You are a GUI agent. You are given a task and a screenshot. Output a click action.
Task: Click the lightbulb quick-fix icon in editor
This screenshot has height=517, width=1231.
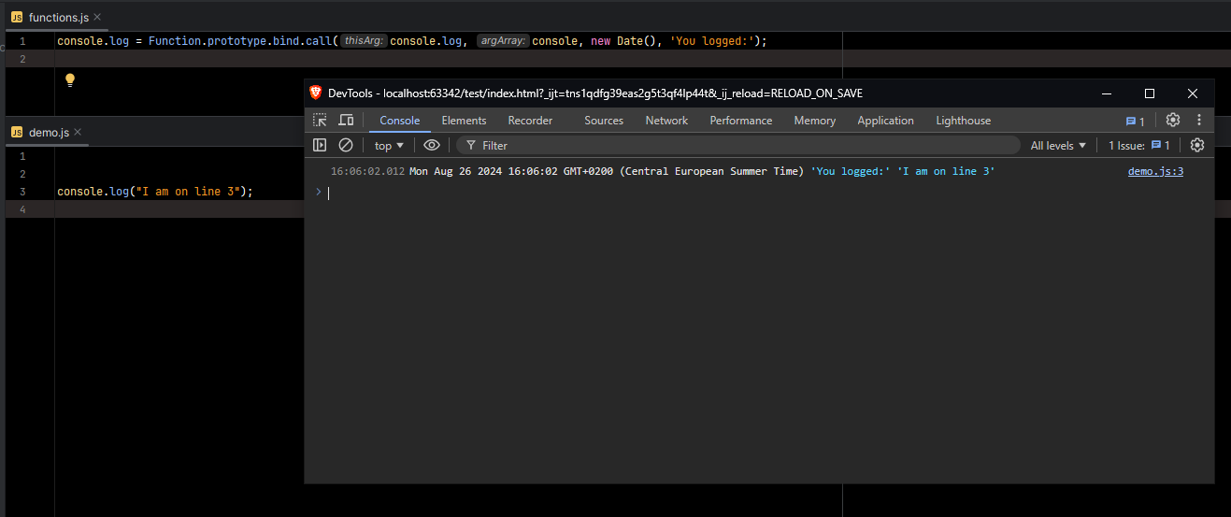69,80
